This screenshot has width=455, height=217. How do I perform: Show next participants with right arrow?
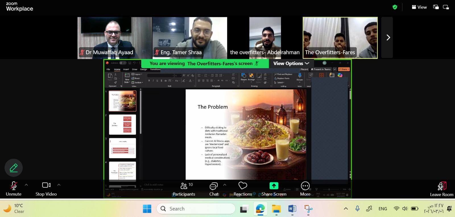388,37
